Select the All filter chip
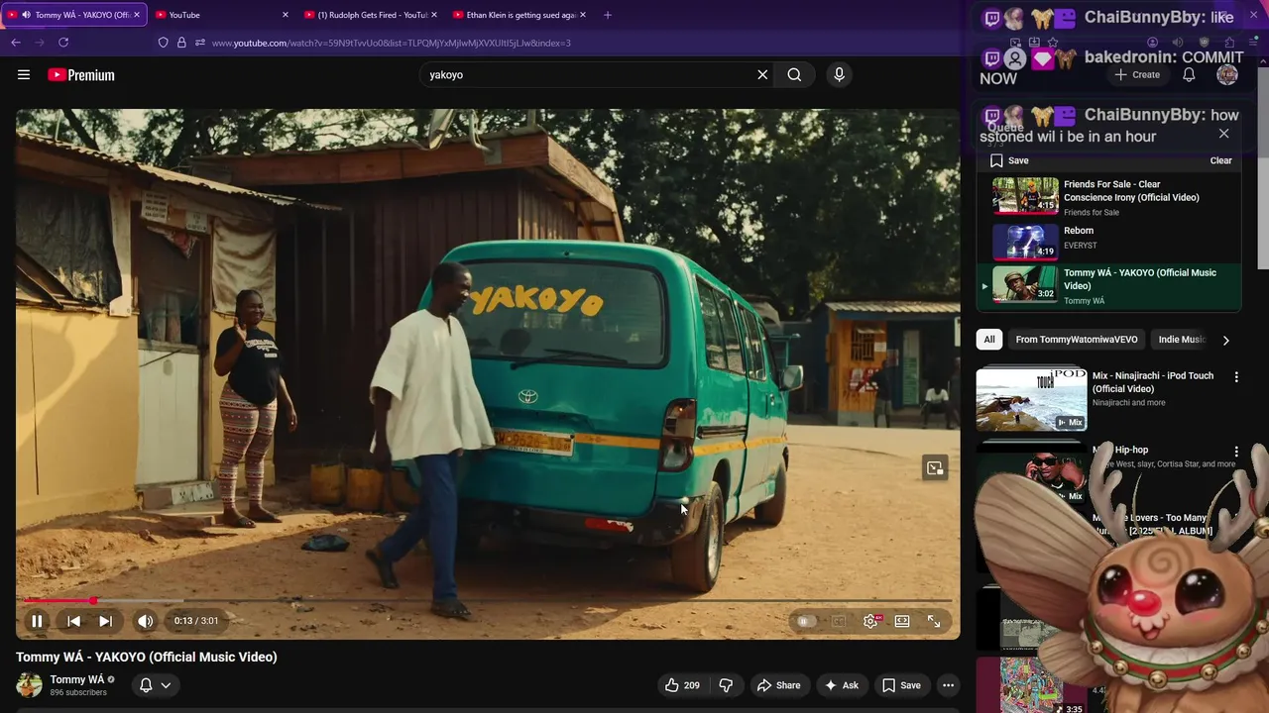Screen dimensions: 1269x713 coord(988,340)
